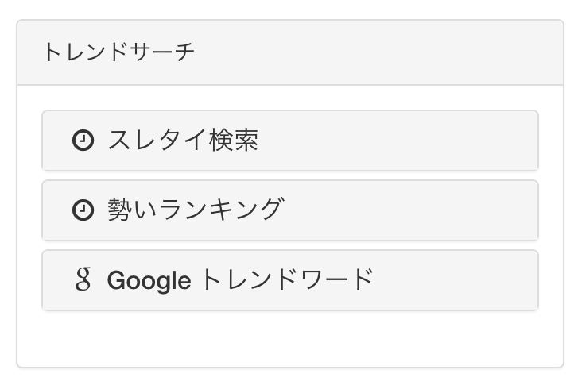Click the トレンドワード text in third button
The image size is (578, 389).
pos(286,279)
